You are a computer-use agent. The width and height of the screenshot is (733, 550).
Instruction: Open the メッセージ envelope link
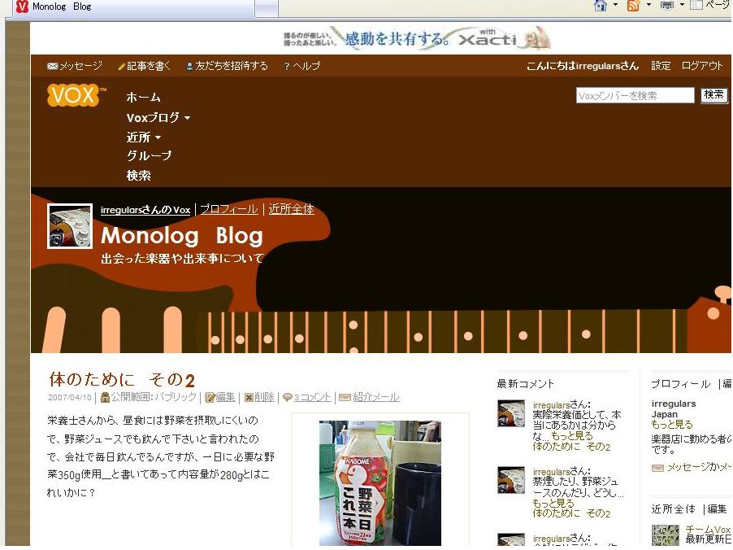click(75, 66)
